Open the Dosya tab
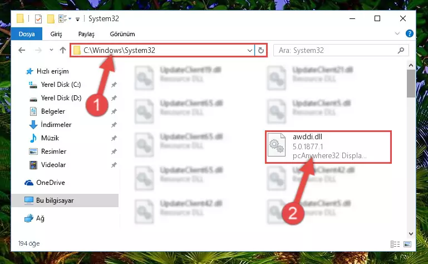Image resolution: width=428 pixels, height=264 pixels. 27,34
